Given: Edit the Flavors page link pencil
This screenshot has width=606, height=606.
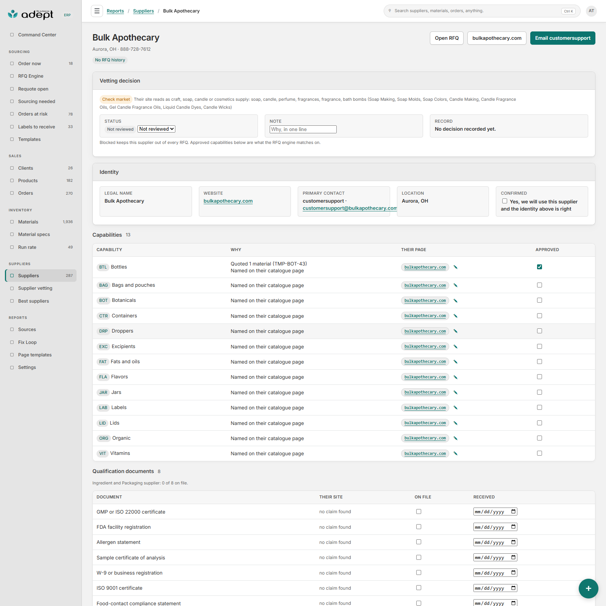Looking at the screenshot, I should pyautogui.click(x=456, y=377).
